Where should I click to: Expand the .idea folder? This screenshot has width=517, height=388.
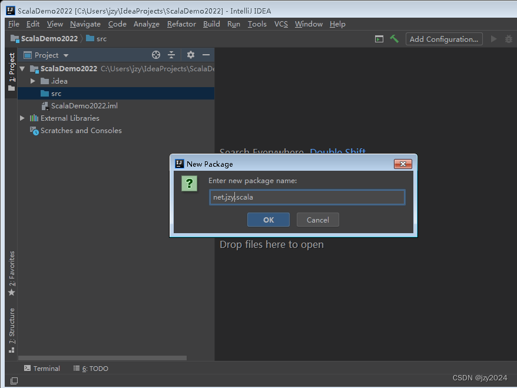click(x=32, y=81)
